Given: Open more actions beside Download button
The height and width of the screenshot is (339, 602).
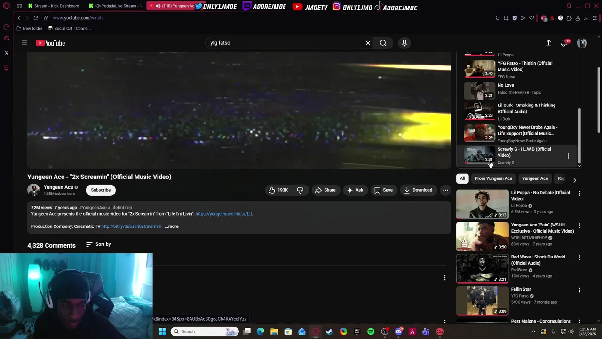Looking at the screenshot, I should (x=445, y=190).
